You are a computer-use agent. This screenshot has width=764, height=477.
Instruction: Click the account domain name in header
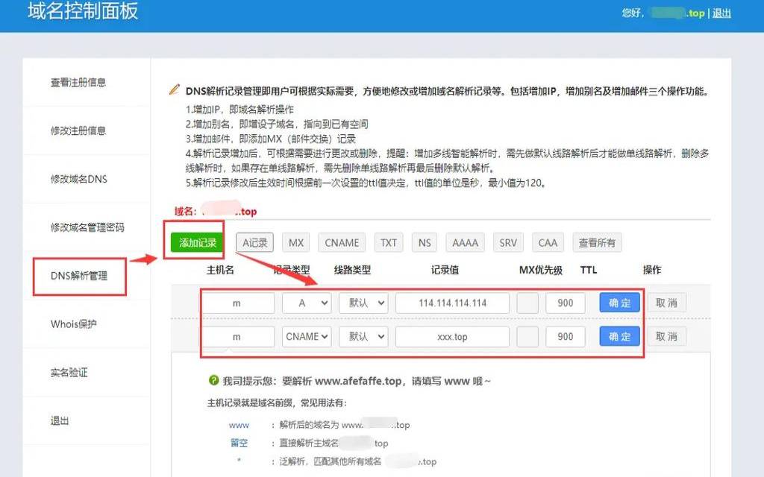pyautogui.click(x=677, y=13)
